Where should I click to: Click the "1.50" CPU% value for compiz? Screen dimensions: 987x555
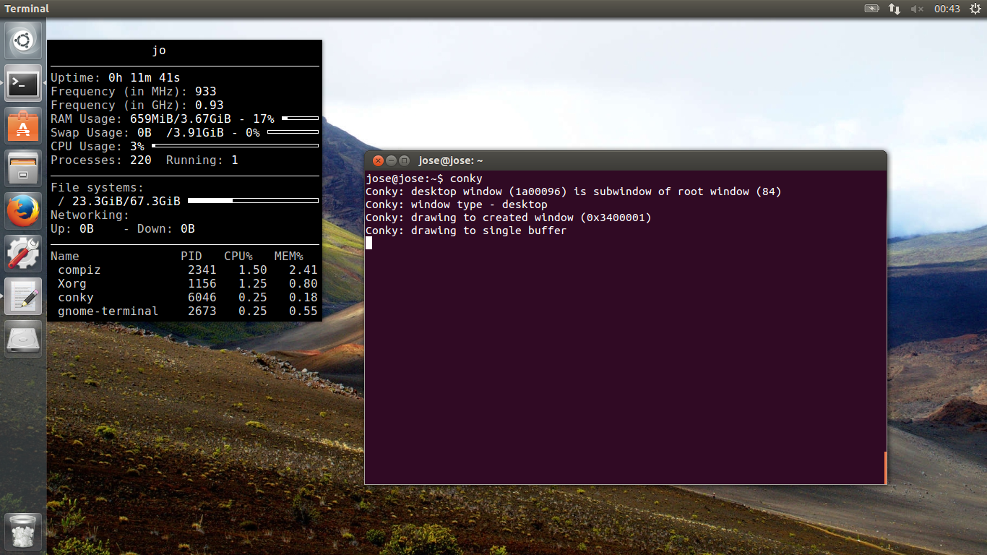coord(253,270)
